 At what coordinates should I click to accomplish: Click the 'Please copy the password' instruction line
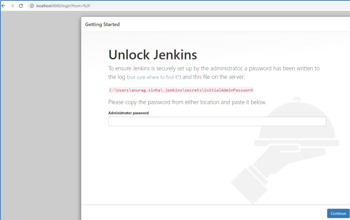[187, 102]
